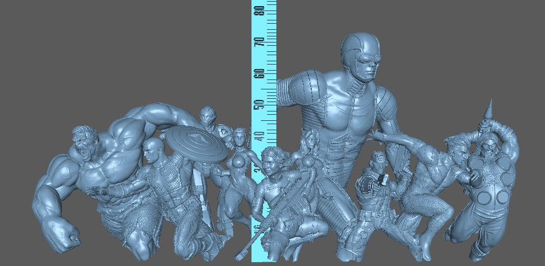Click the armored helmet behind the shield
545x266 pixels.
[x=208, y=117]
